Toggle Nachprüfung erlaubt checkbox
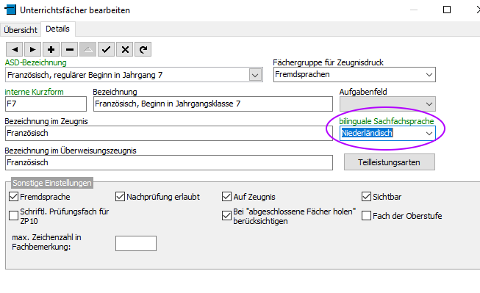Screen dimensions: 480x293 [120, 196]
